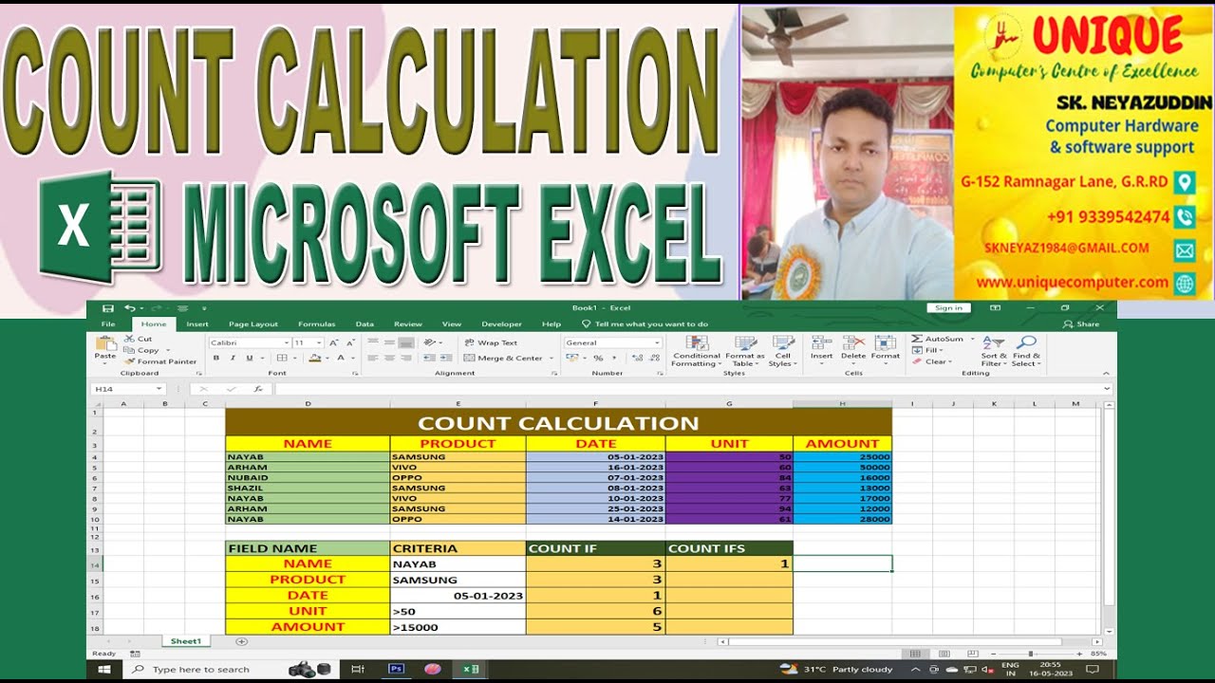Toggle Bottom Align vertical alignment
Viewport: 1215px width, 683px height.
(x=405, y=342)
